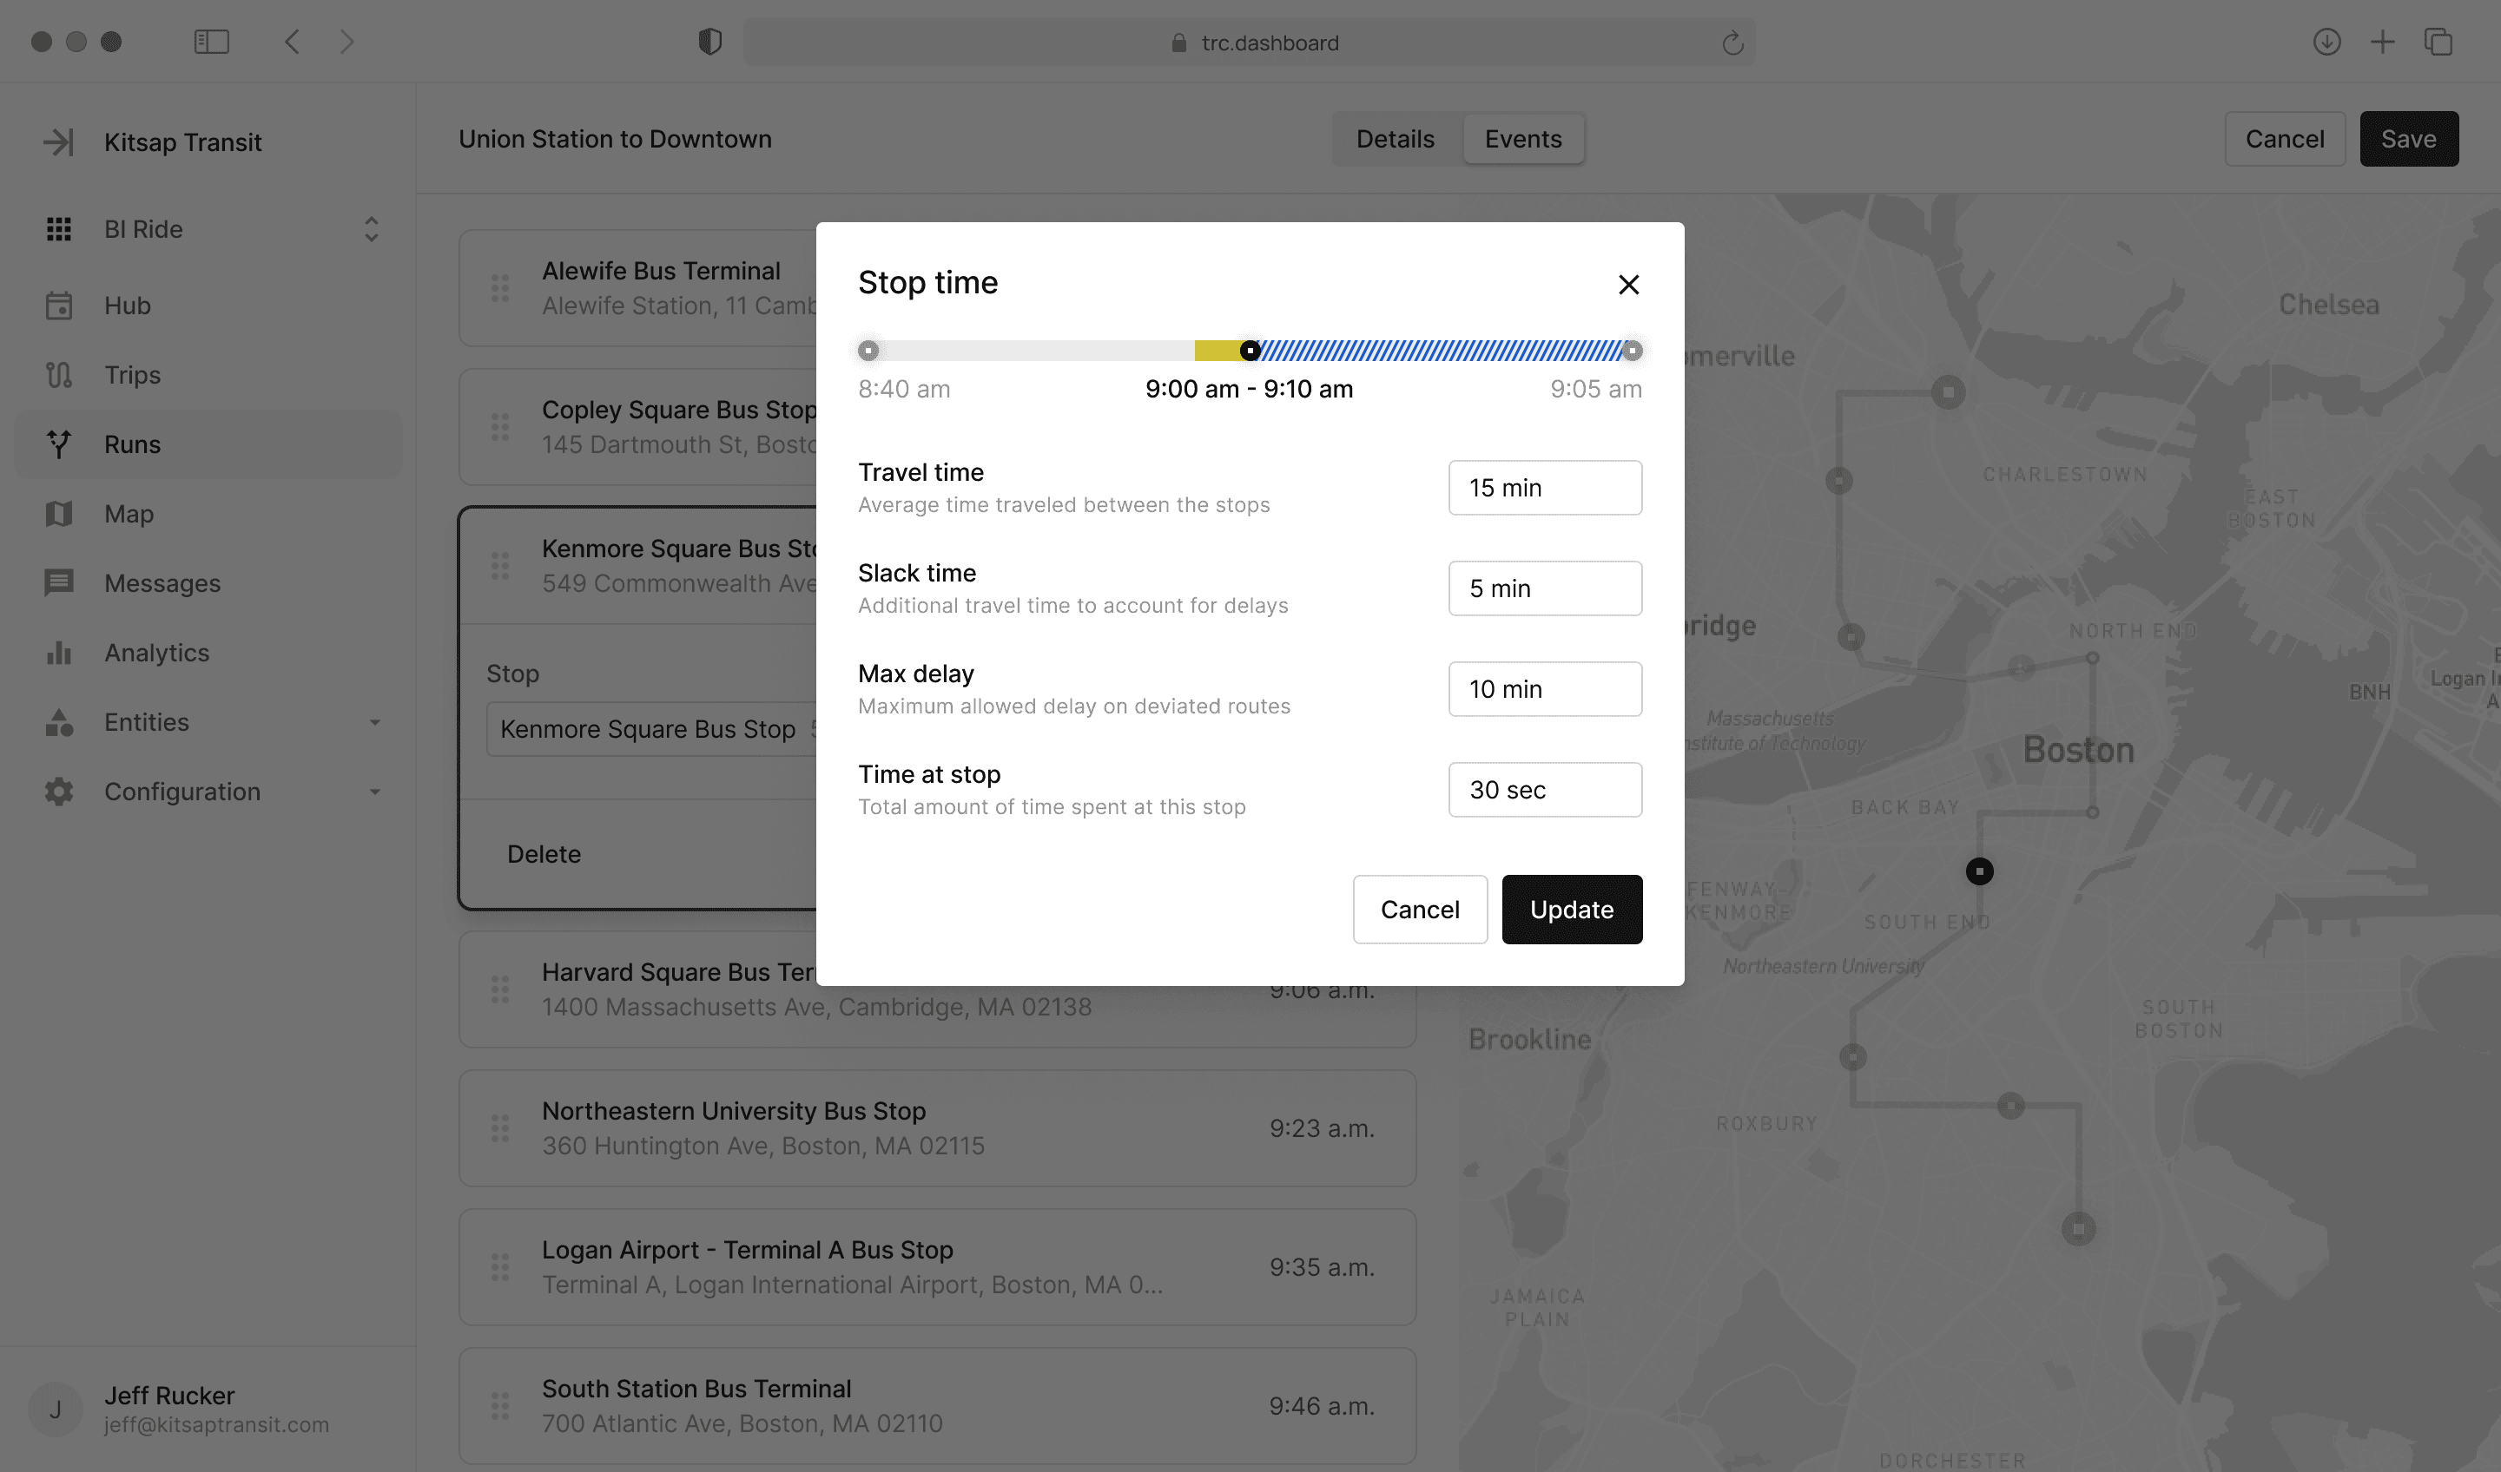Click the privacy shield icon
The width and height of the screenshot is (2501, 1472).
(x=709, y=42)
